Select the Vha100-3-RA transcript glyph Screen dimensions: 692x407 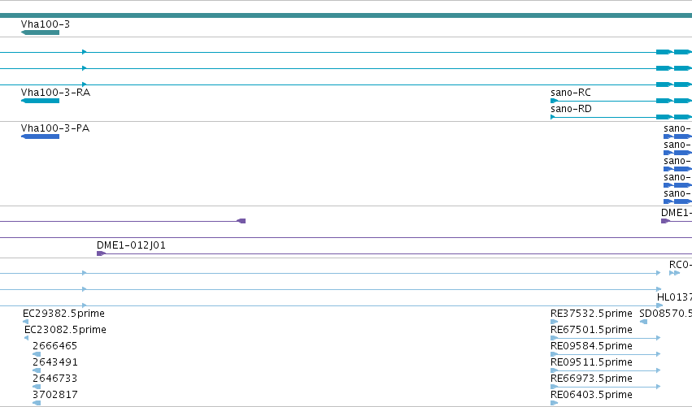coord(40,101)
